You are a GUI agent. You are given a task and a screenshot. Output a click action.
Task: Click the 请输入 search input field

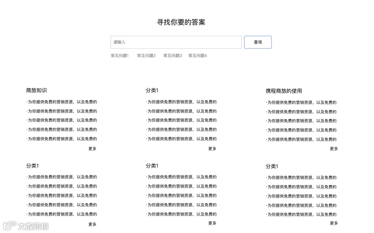176,42
